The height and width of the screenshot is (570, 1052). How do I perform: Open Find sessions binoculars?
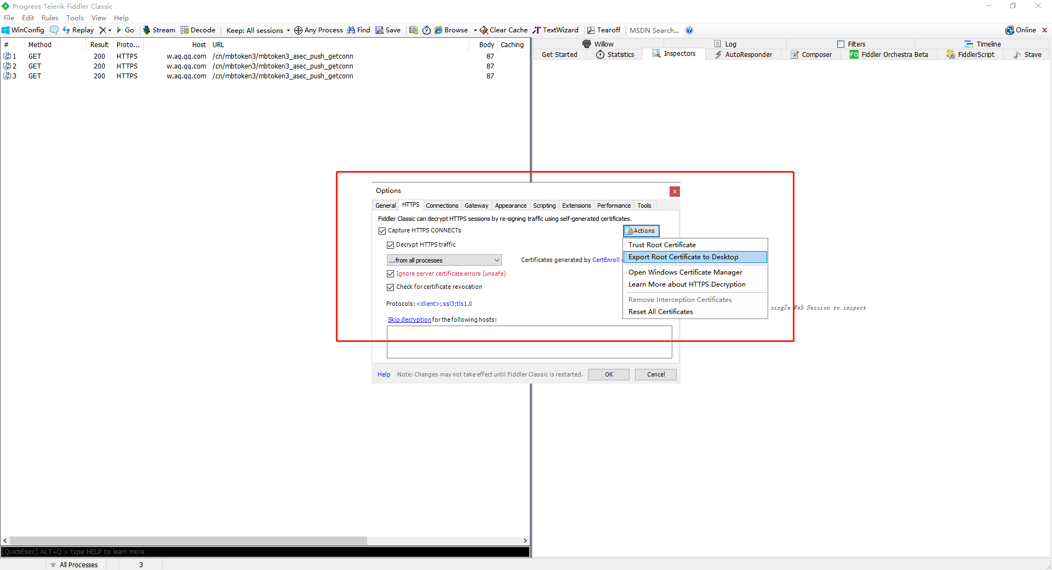click(358, 30)
